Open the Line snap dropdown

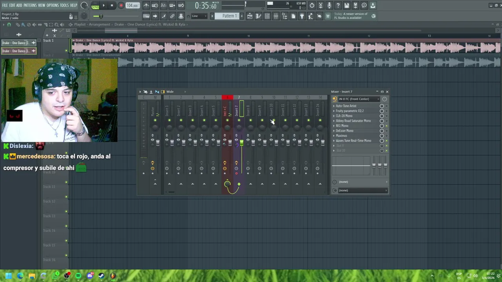click(199, 16)
